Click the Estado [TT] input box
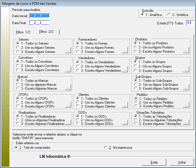Screen dimensions: 196x168 [190, 23]
